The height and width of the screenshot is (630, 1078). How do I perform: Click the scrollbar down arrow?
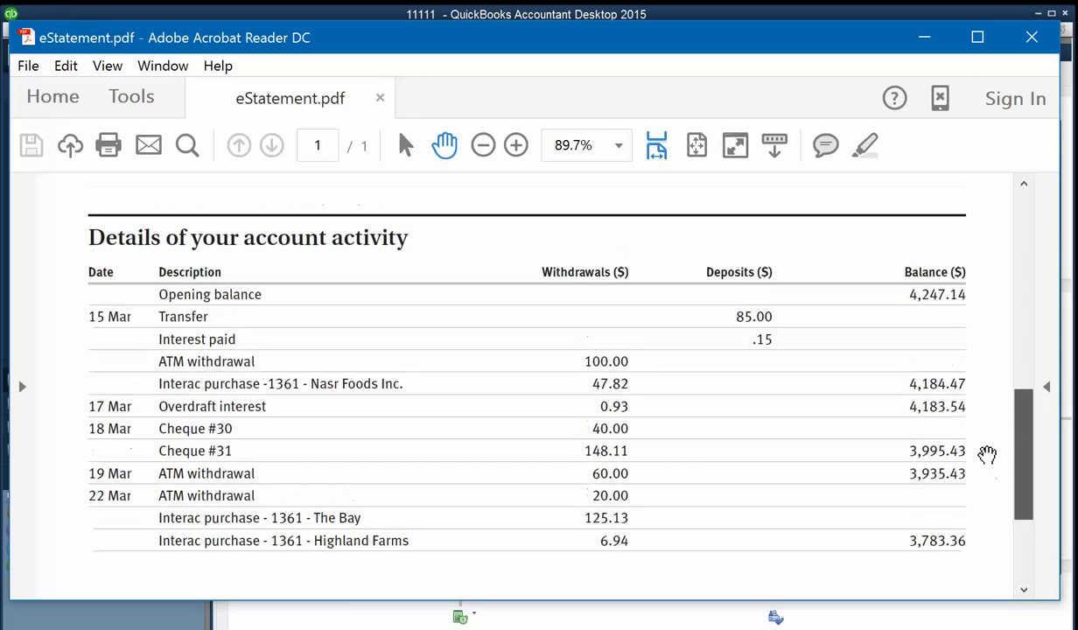(1024, 590)
